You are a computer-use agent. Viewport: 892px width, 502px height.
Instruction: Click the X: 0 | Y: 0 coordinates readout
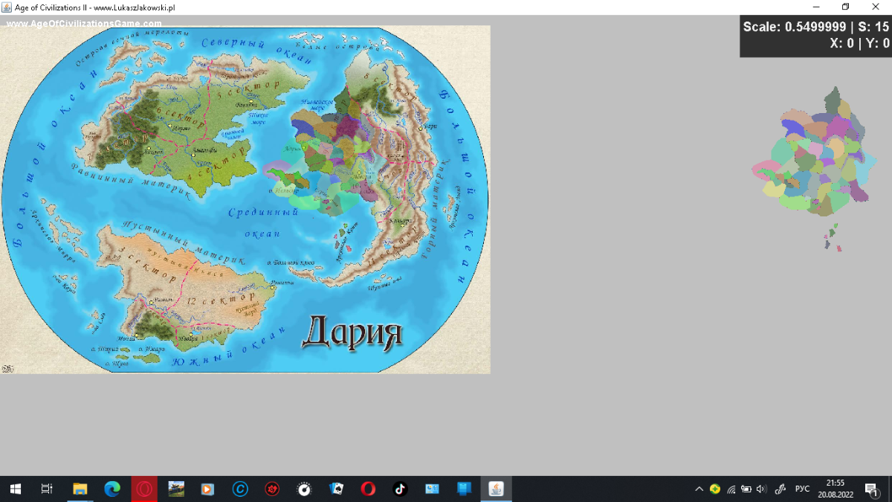(859, 43)
